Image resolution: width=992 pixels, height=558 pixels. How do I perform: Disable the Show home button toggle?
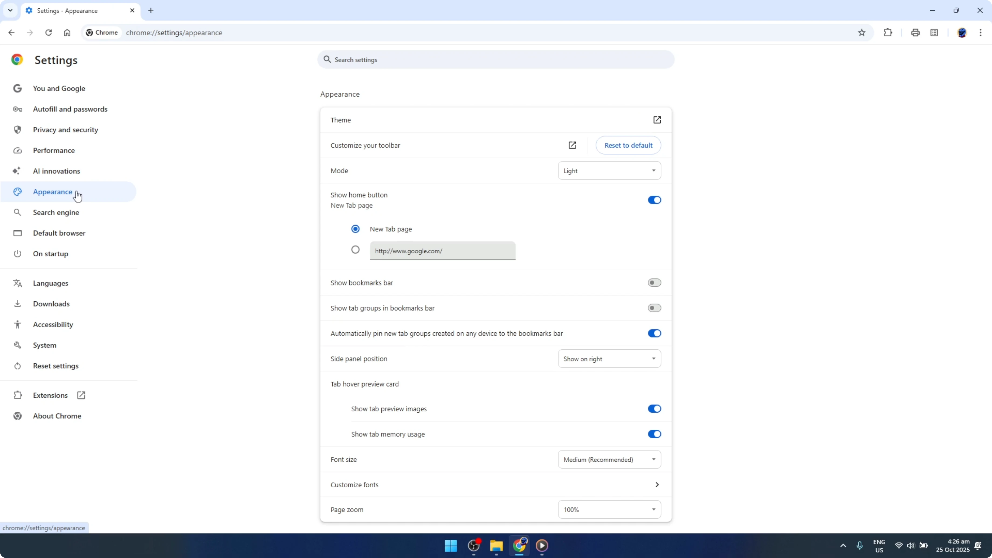click(654, 200)
